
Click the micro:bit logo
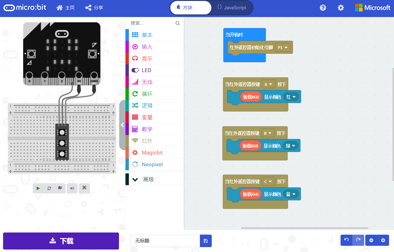[25, 7]
